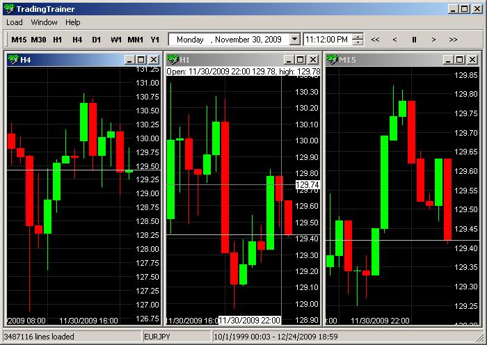Close the M15 chart window

(472, 60)
